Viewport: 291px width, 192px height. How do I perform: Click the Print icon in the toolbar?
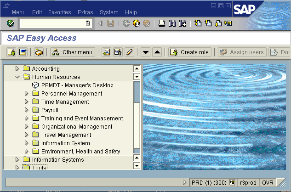[x=162, y=23]
